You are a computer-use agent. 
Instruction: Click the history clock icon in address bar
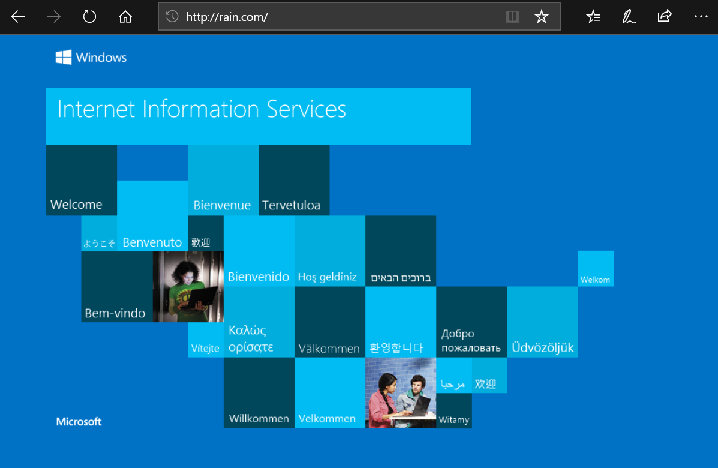pyautogui.click(x=172, y=17)
